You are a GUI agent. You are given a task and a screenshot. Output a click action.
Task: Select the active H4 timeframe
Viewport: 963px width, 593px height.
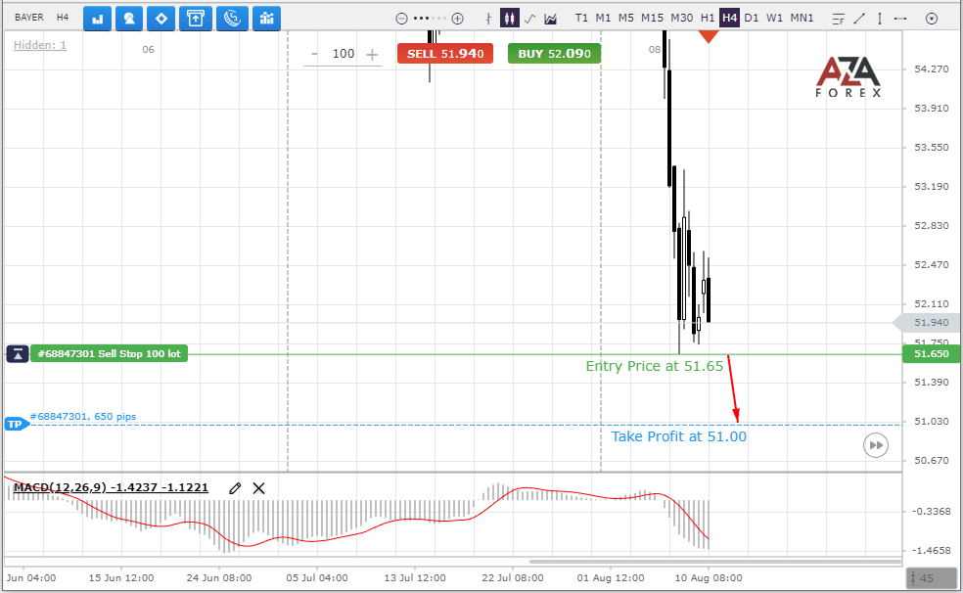tap(730, 18)
